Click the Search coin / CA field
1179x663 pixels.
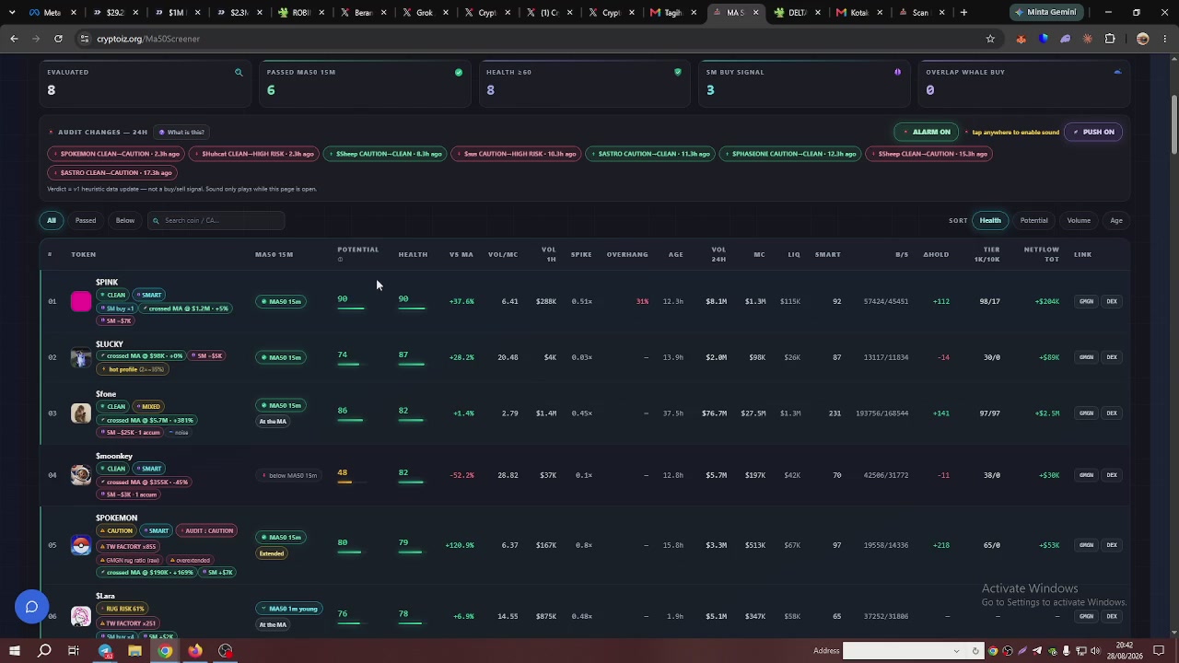pos(216,220)
